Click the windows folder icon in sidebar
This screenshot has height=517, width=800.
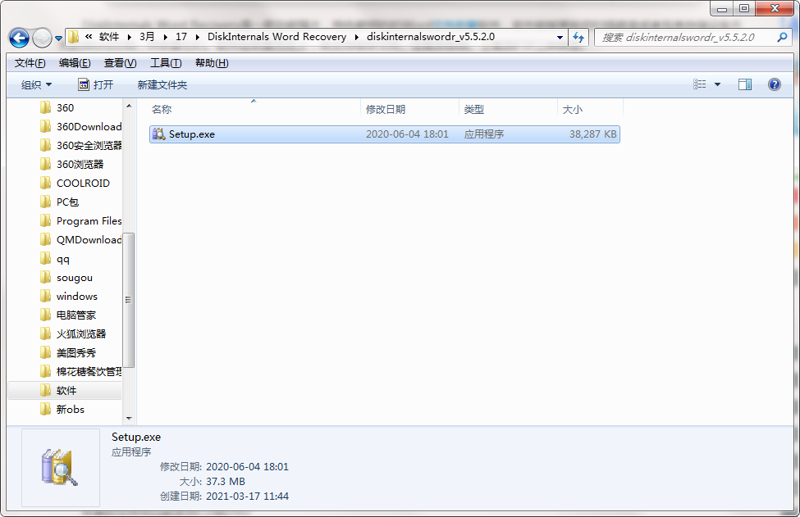click(x=45, y=296)
